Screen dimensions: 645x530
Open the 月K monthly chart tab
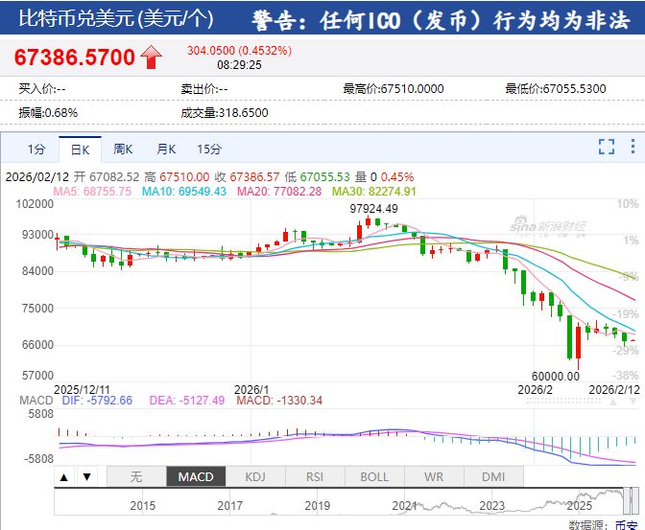[x=166, y=150]
